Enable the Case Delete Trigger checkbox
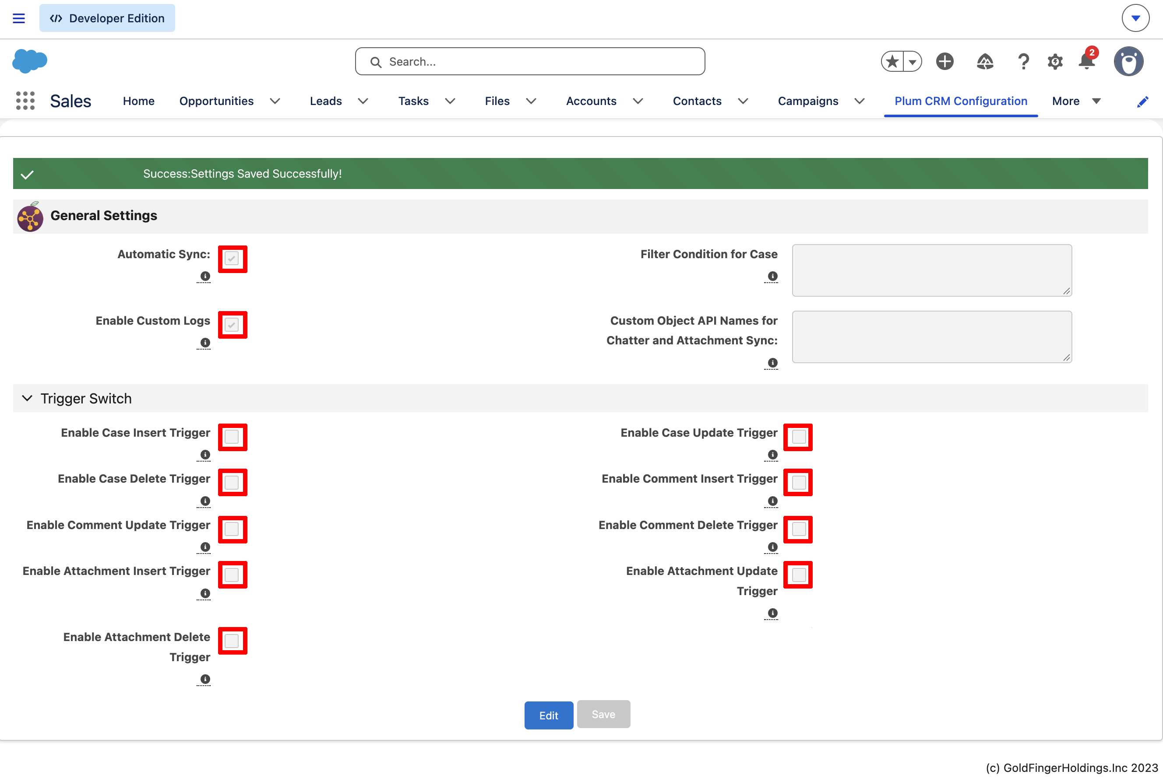 coord(232,482)
